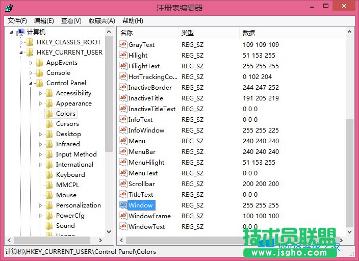Click tree pane scroll-down arrow

click(x=109, y=232)
